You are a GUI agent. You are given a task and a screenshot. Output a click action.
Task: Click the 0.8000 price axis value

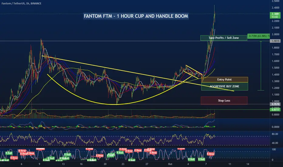coord(275,115)
